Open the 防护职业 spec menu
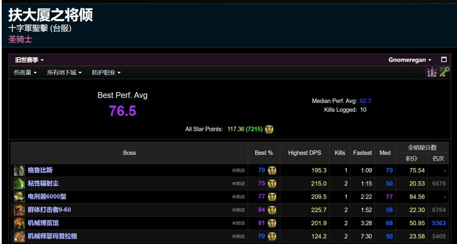This screenshot has width=457, height=244. click(x=106, y=72)
